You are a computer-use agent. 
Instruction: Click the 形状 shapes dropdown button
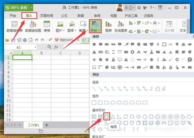[95, 26]
